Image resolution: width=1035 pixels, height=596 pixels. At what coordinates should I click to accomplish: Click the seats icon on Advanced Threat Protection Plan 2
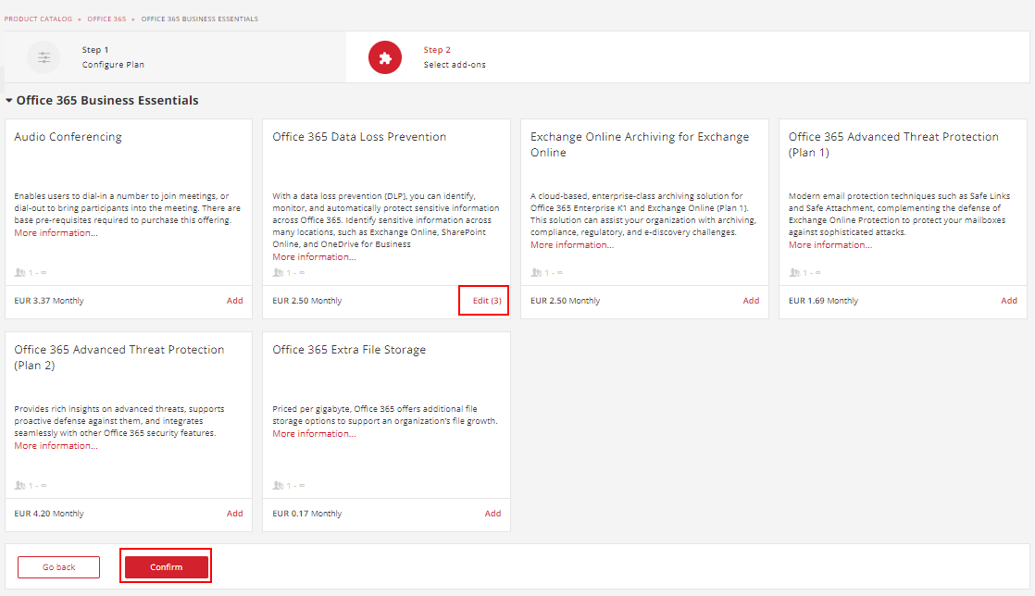(18, 485)
